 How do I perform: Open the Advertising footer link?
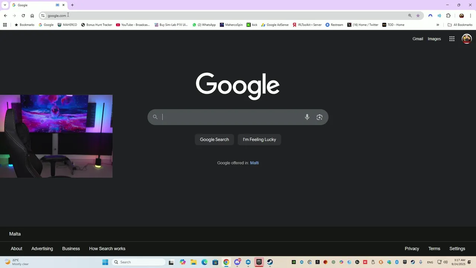click(42, 249)
